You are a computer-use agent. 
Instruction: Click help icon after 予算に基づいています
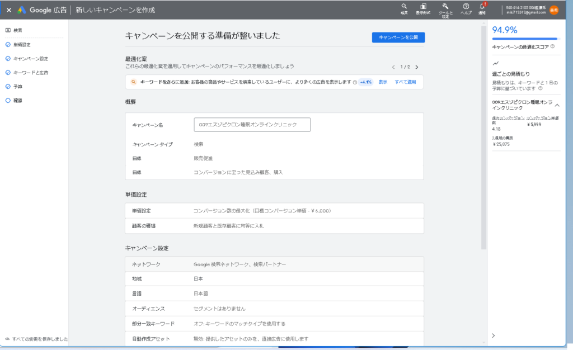(x=541, y=88)
